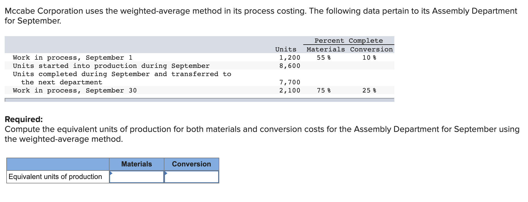Click the 55% materials value

[324, 57]
